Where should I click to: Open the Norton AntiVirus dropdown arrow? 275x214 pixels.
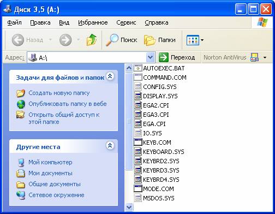coord(265,58)
